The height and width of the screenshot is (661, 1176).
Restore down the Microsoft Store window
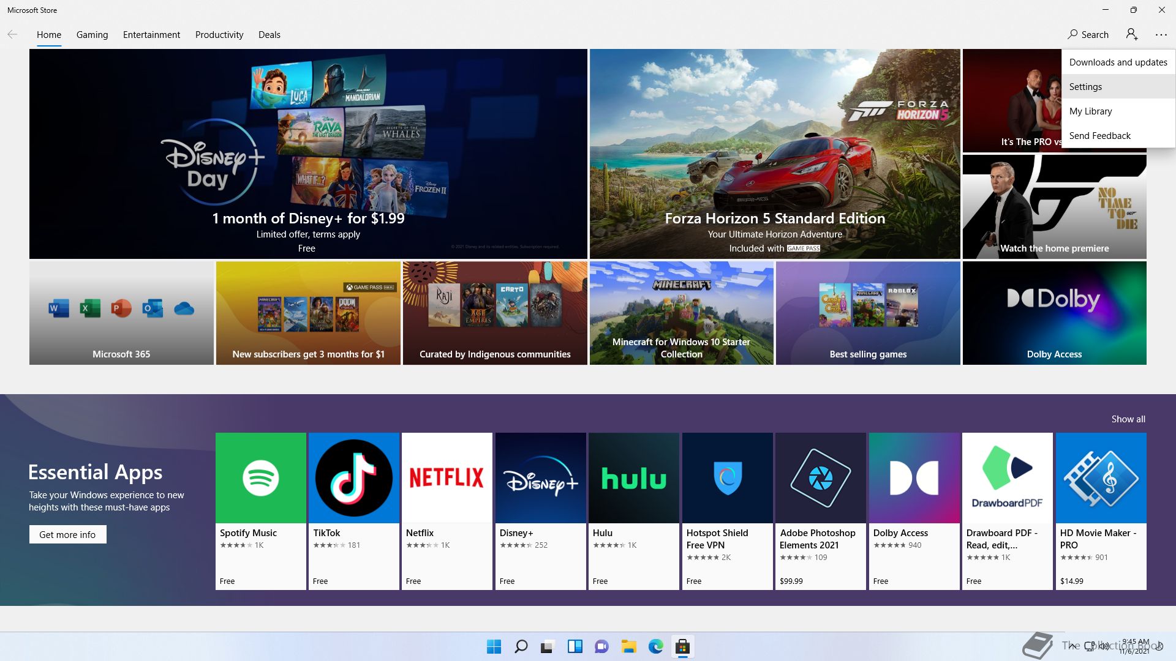(x=1134, y=10)
